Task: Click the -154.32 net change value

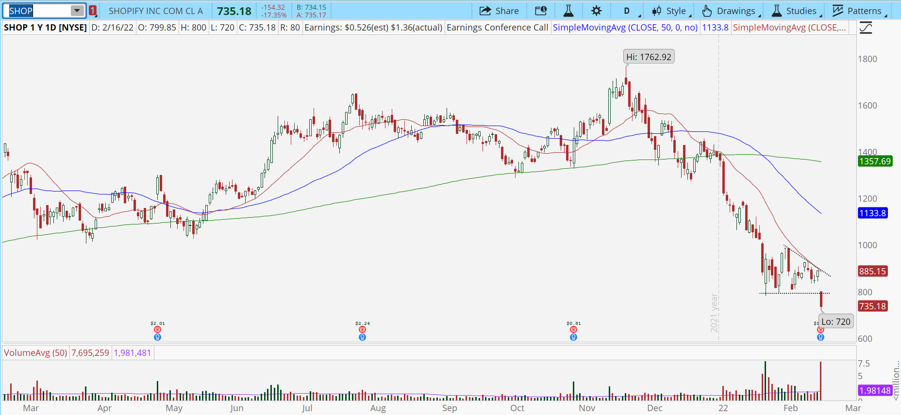Action: coord(273,7)
